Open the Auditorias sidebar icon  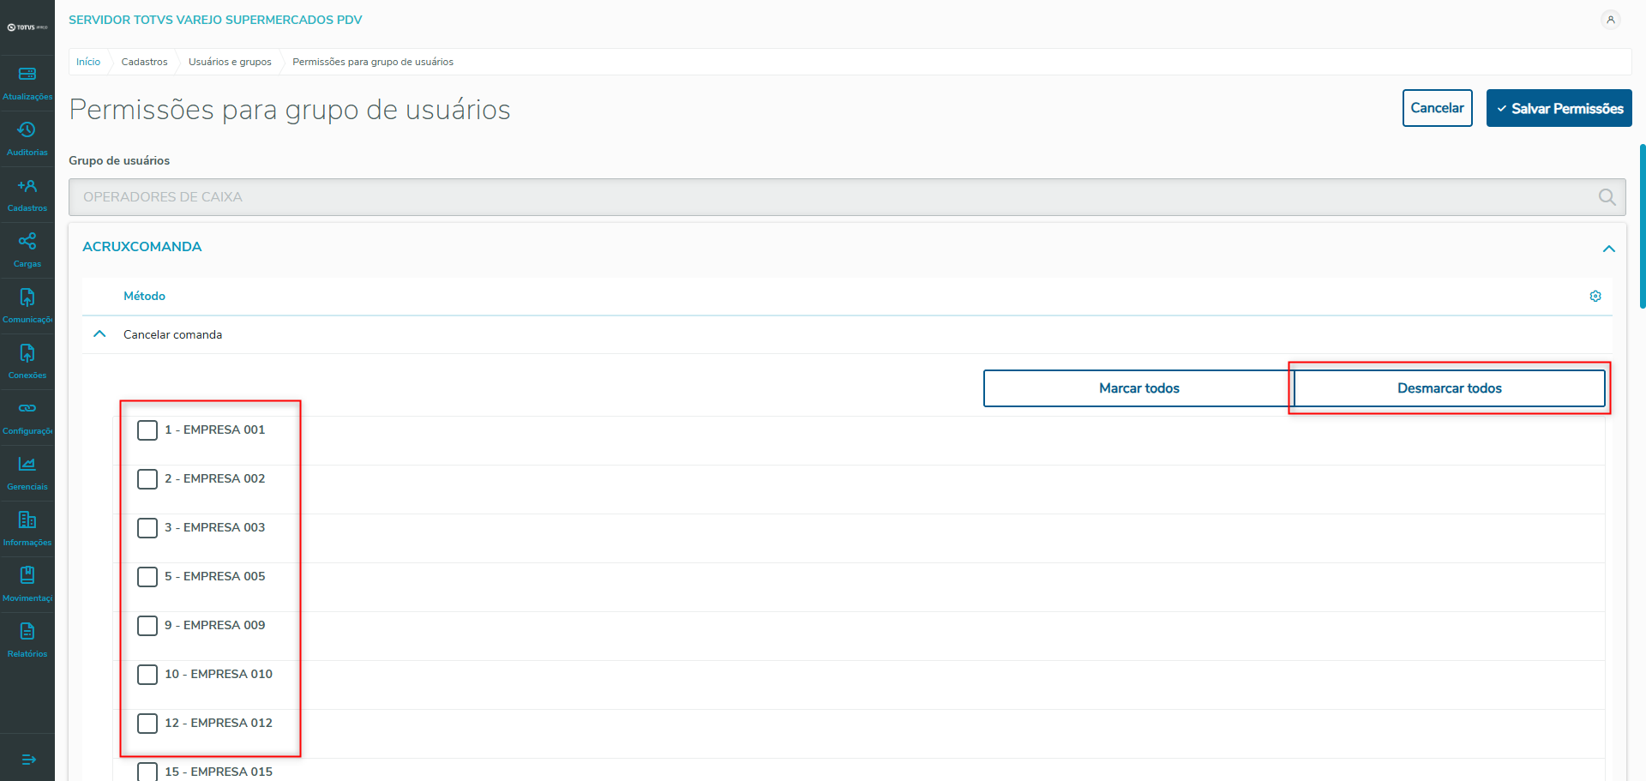coord(27,130)
